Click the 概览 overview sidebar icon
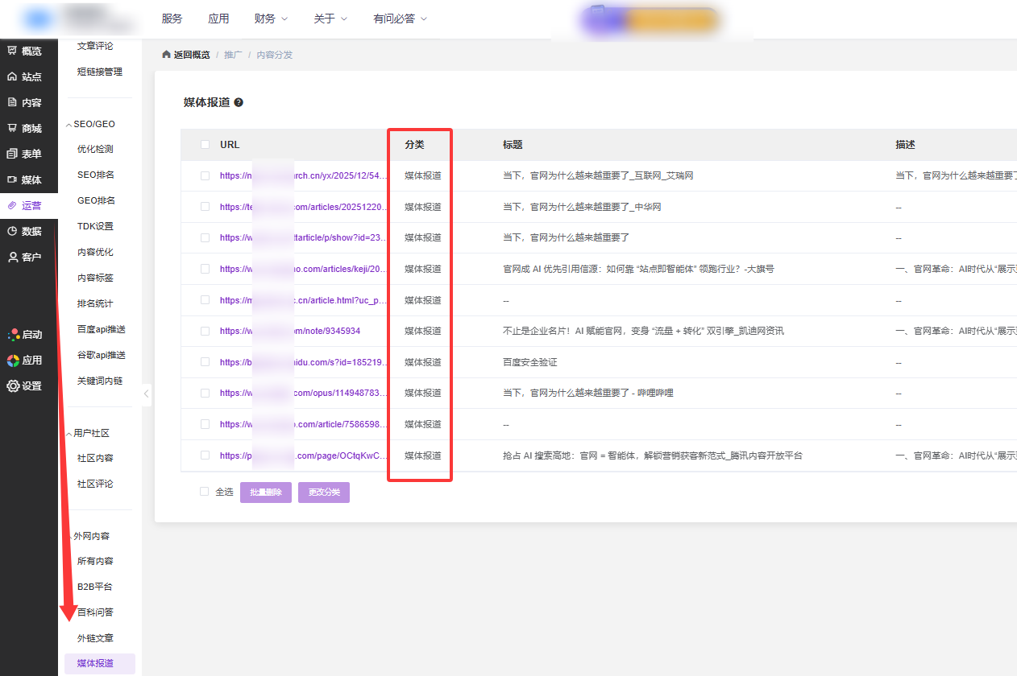Image resolution: width=1017 pixels, height=676 pixels. [x=12, y=51]
